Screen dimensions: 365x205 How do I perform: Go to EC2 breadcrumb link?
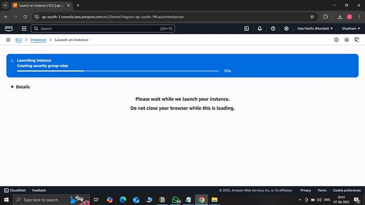click(19, 40)
